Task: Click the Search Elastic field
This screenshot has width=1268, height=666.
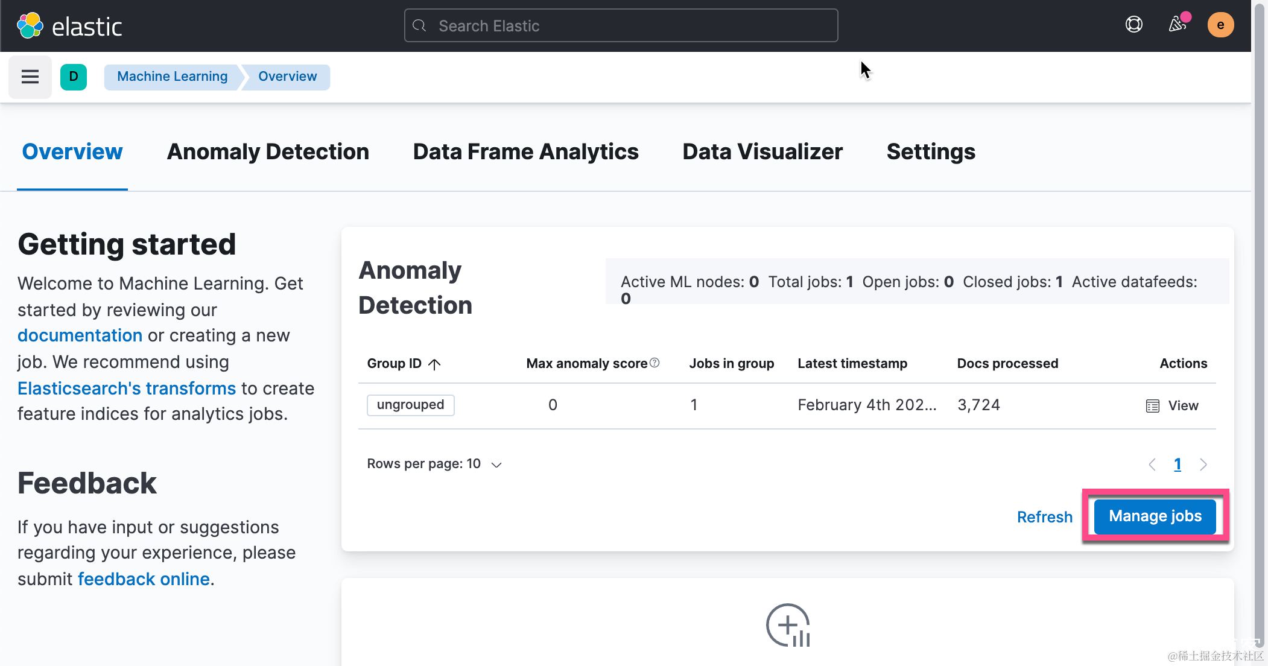Action: 621,25
